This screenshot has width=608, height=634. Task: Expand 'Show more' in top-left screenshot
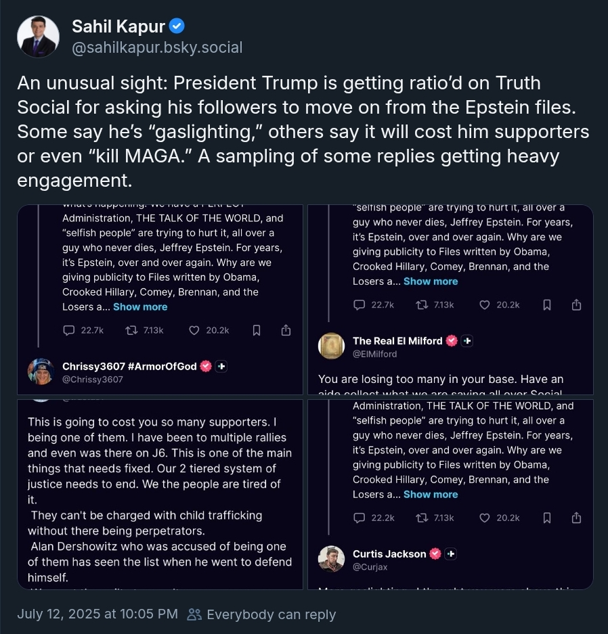click(140, 307)
